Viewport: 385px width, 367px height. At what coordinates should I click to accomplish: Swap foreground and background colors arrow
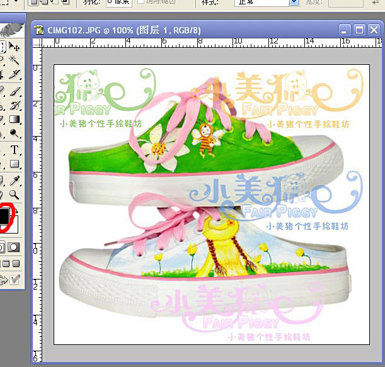(x=16, y=210)
